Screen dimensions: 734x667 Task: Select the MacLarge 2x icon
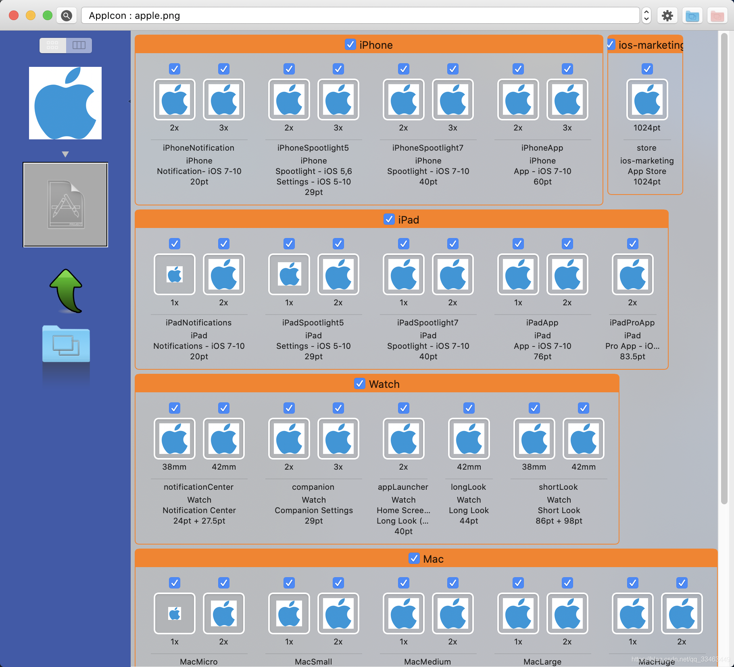coord(567,613)
